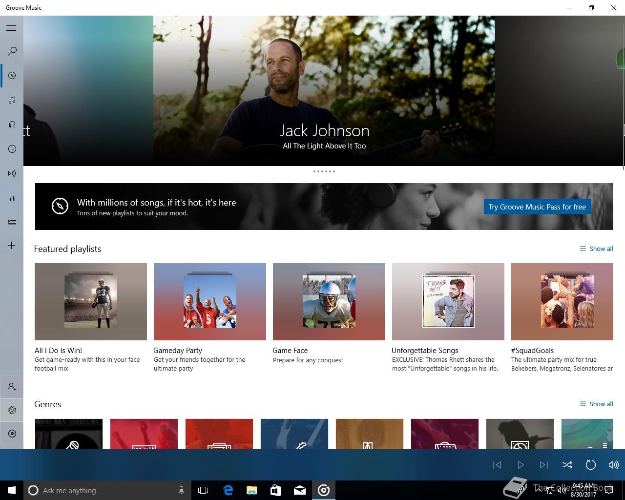Click the previous carousel slide on left
Image resolution: width=625 pixels, height=500 pixels.
88,91
